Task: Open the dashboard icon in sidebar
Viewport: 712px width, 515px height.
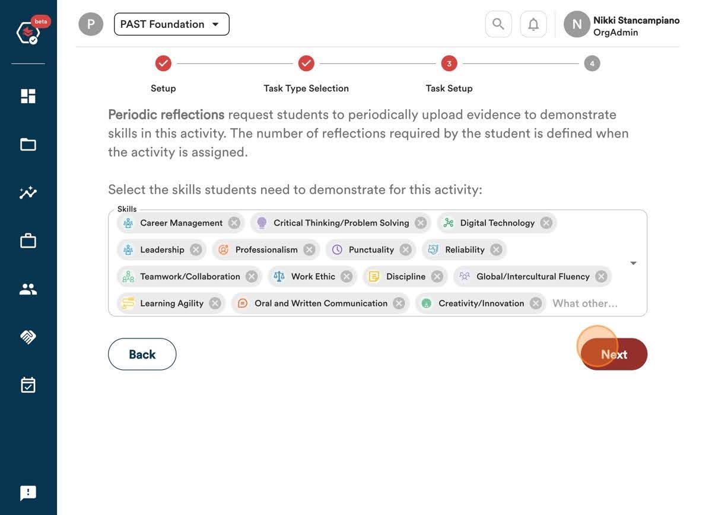Action: click(28, 96)
